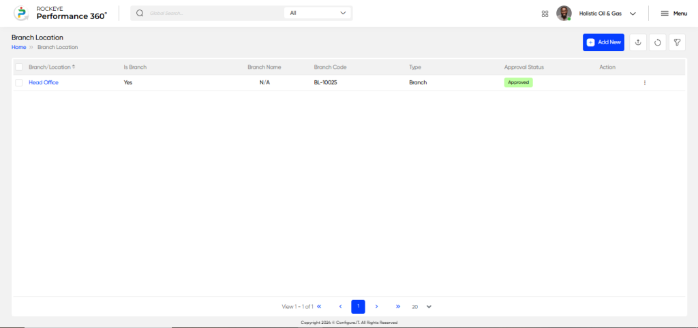
Task: Click the Branch cell under Type
Action: coord(418,82)
